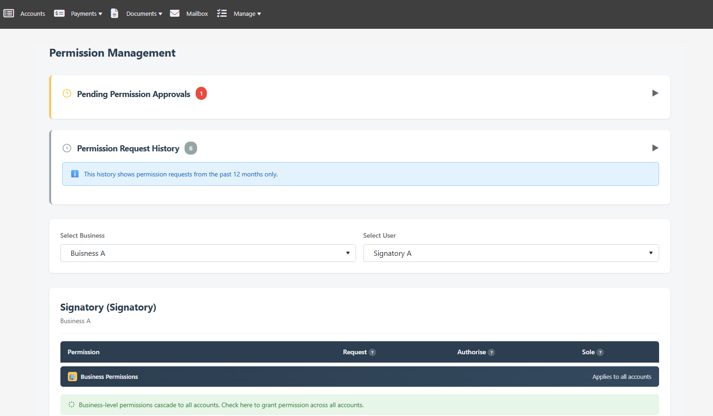Screen dimensions: 713x416
Task: Open the Select Business dropdown showing Buisness A
Action: pyautogui.click(x=208, y=253)
